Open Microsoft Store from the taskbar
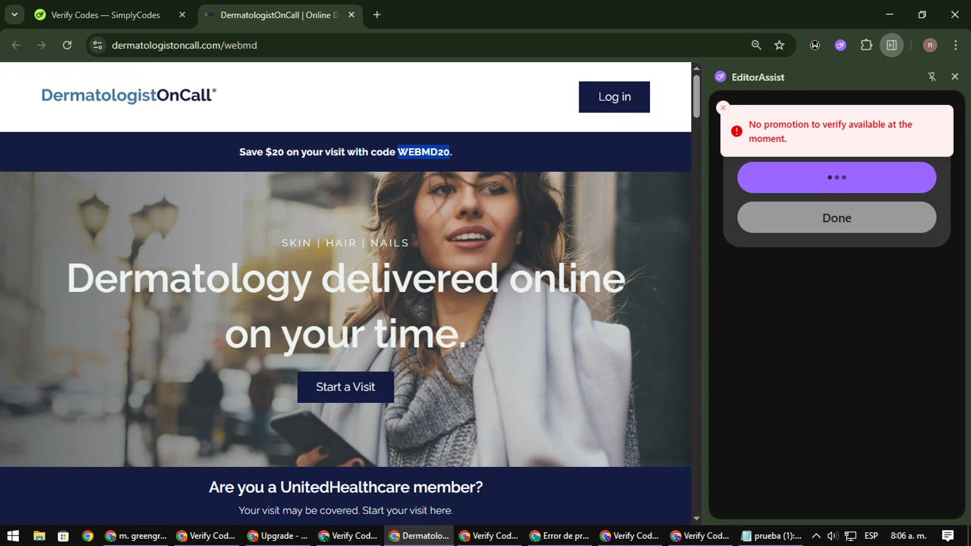The width and height of the screenshot is (971, 546). click(63, 536)
